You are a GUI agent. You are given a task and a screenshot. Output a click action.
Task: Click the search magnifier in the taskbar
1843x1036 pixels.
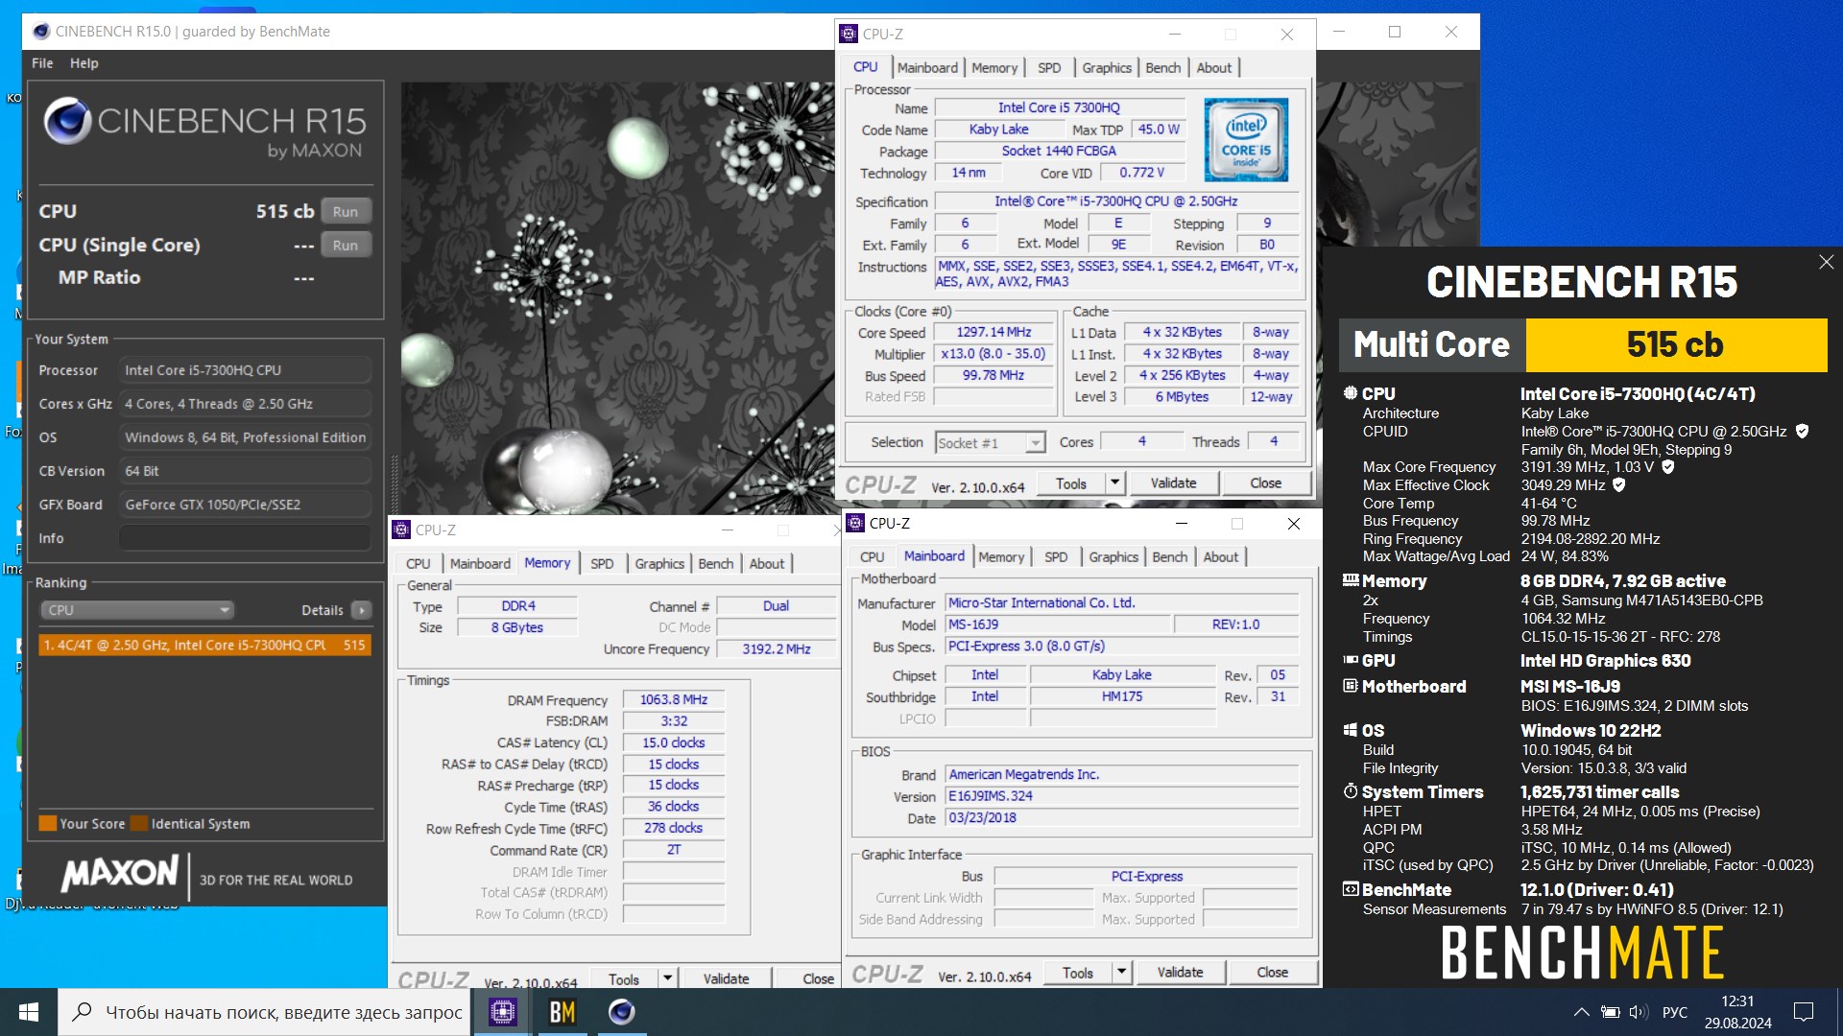point(83,1012)
